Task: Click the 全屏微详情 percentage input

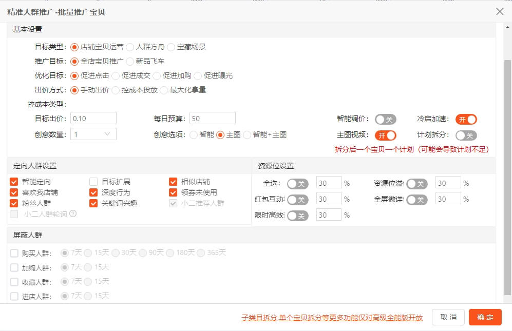Action: click(448, 199)
